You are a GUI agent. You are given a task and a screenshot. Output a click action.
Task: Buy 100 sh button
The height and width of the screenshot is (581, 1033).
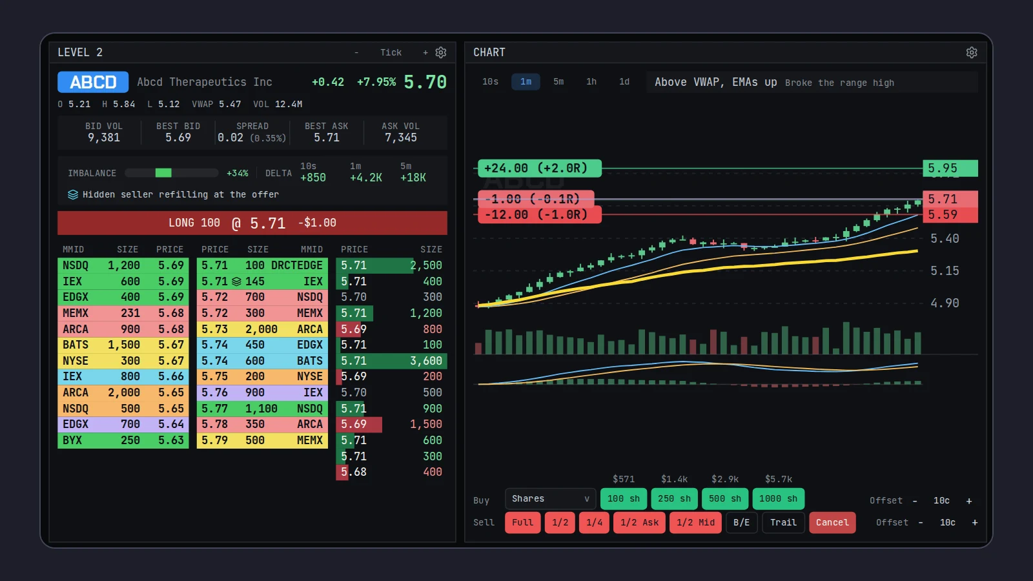tap(624, 498)
